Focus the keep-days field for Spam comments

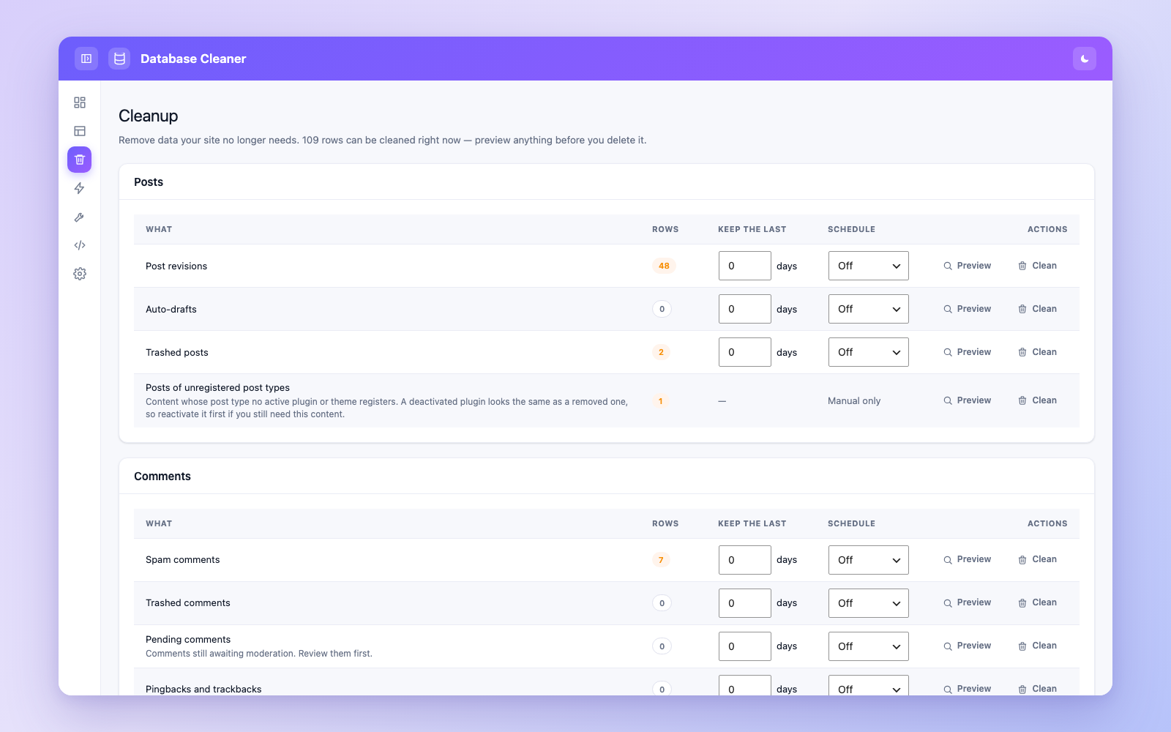745,560
